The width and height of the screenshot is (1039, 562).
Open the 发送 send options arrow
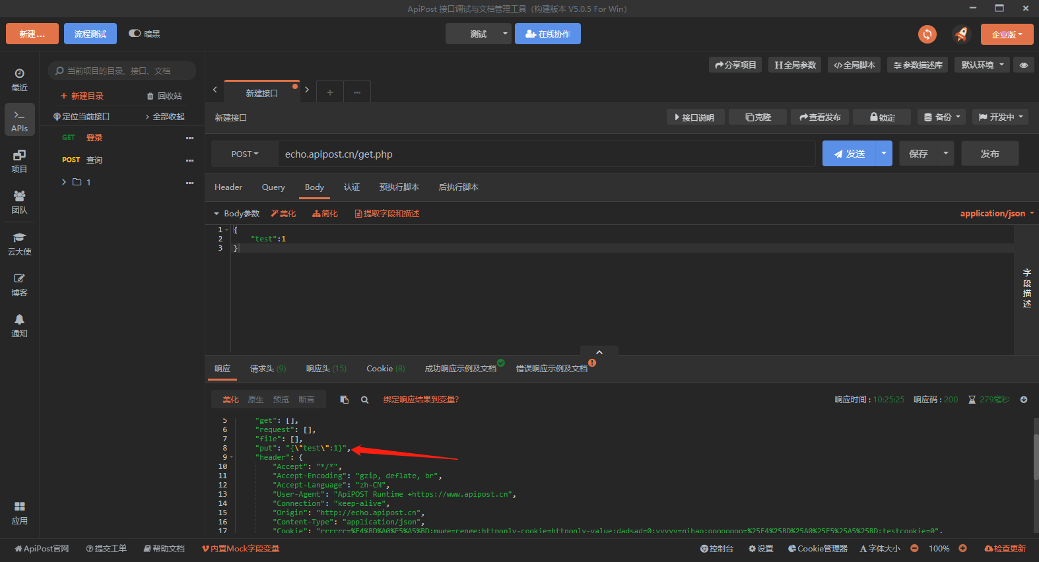pyautogui.click(x=884, y=153)
